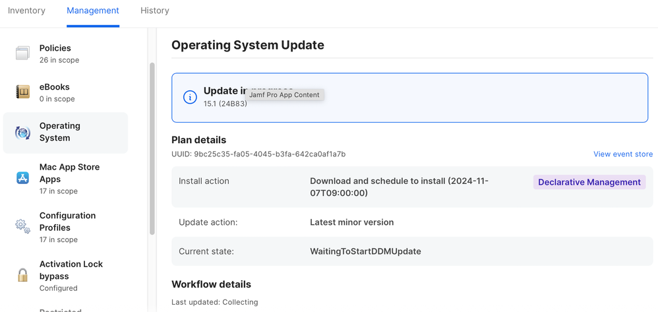The image size is (658, 312).
Task: Switch to the Inventory tab
Action: click(26, 11)
